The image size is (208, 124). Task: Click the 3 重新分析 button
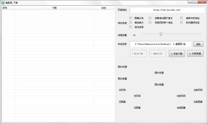click(x=157, y=54)
